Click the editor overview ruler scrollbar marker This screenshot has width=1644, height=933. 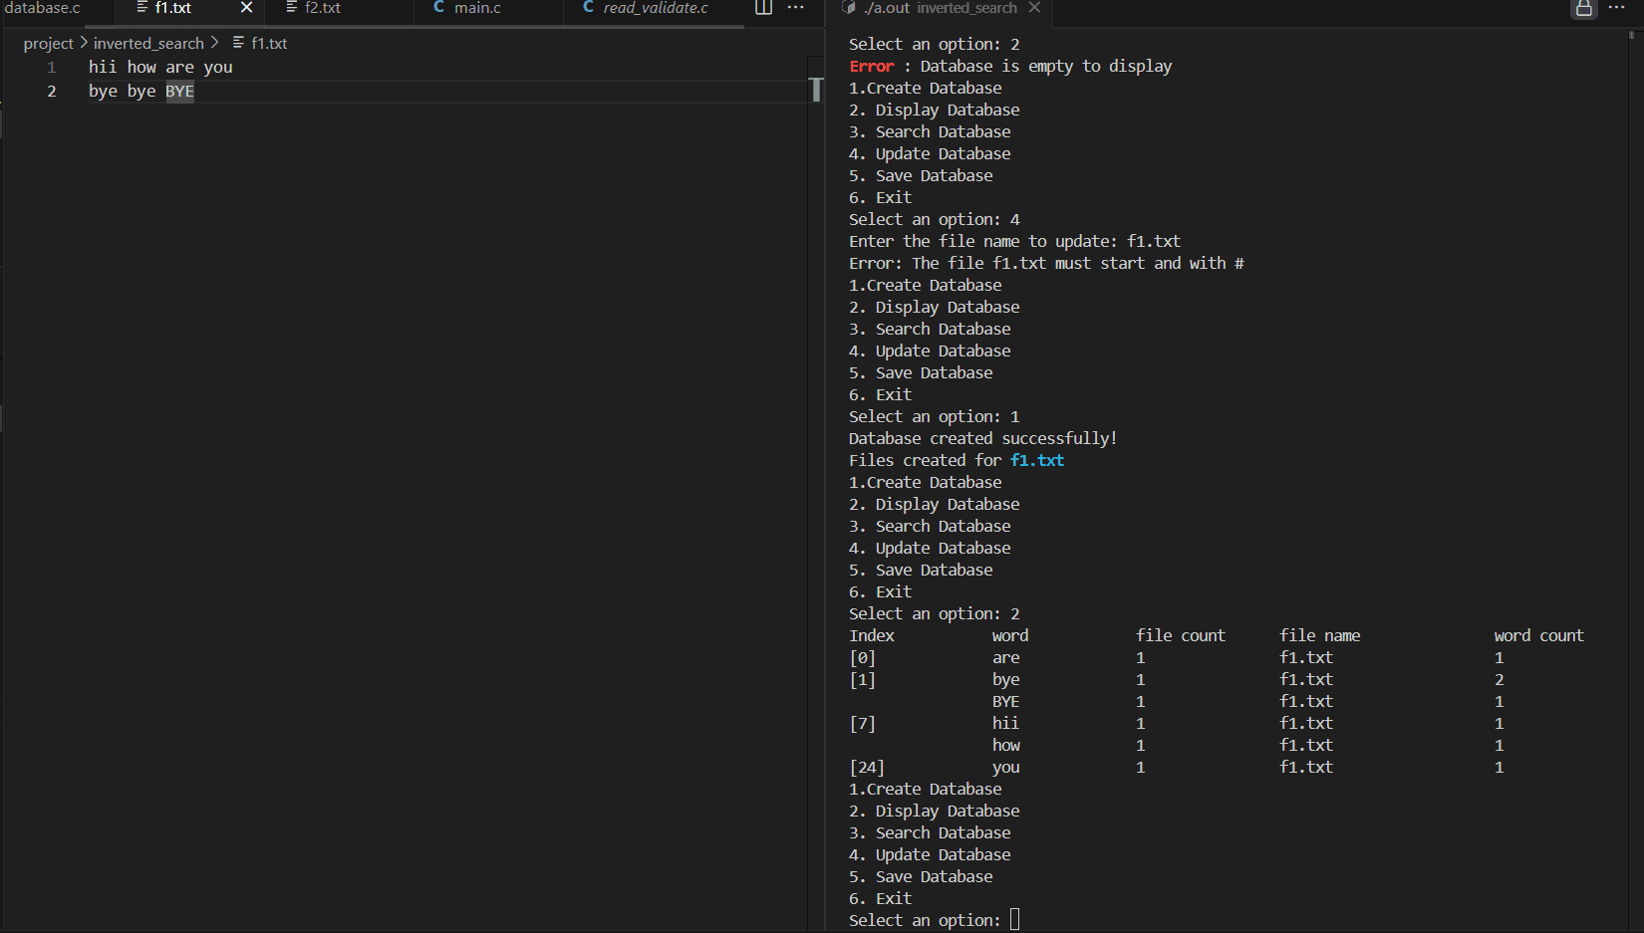[x=816, y=90]
